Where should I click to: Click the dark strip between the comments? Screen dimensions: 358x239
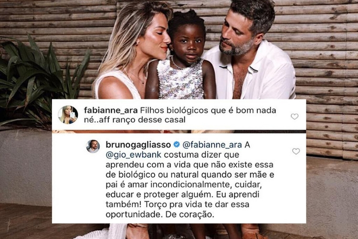[x=179, y=131]
